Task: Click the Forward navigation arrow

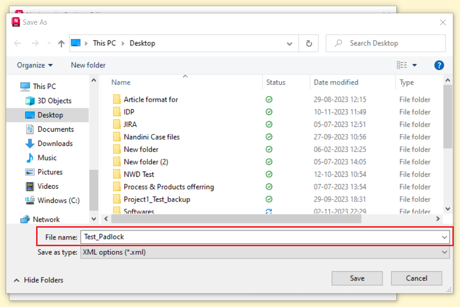Action: (x=35, y=43)
